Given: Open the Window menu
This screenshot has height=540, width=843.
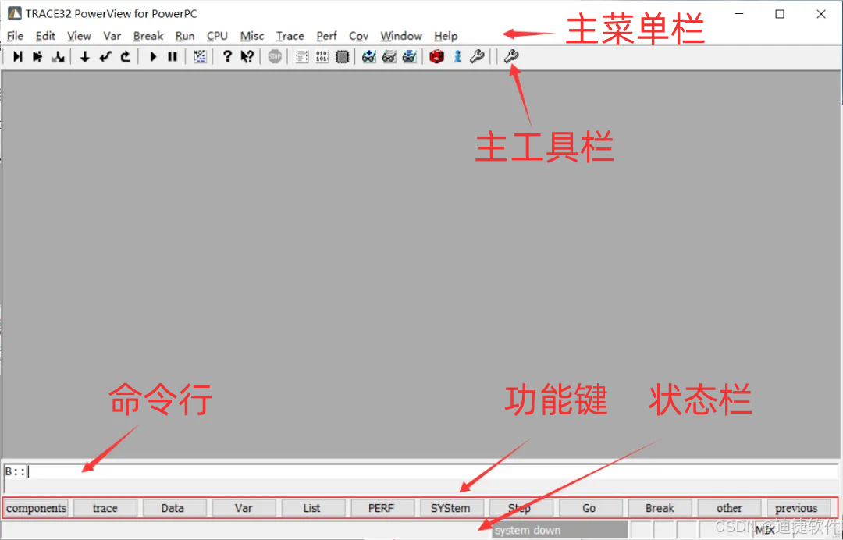Looking at the screenshot, I should (x=401, y=36).
